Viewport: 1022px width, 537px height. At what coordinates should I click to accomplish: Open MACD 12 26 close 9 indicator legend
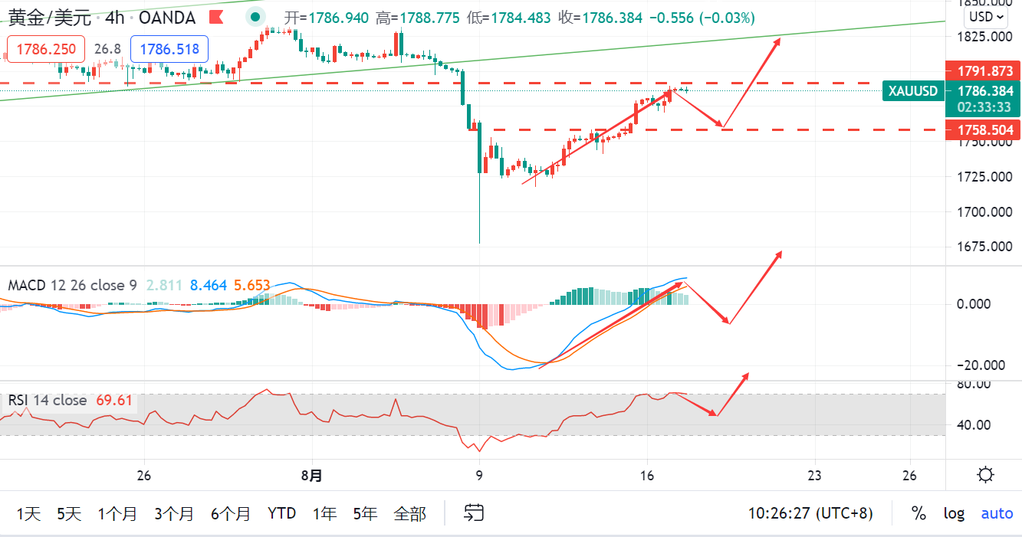(x=72, y=285)
